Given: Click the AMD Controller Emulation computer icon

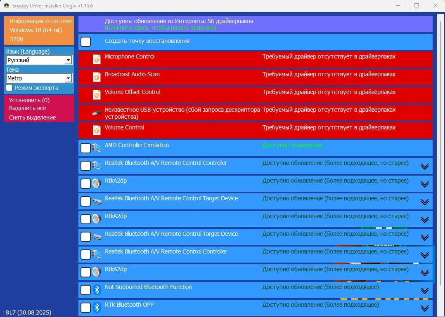Looking at the screenshot, I should pos(97,148).
